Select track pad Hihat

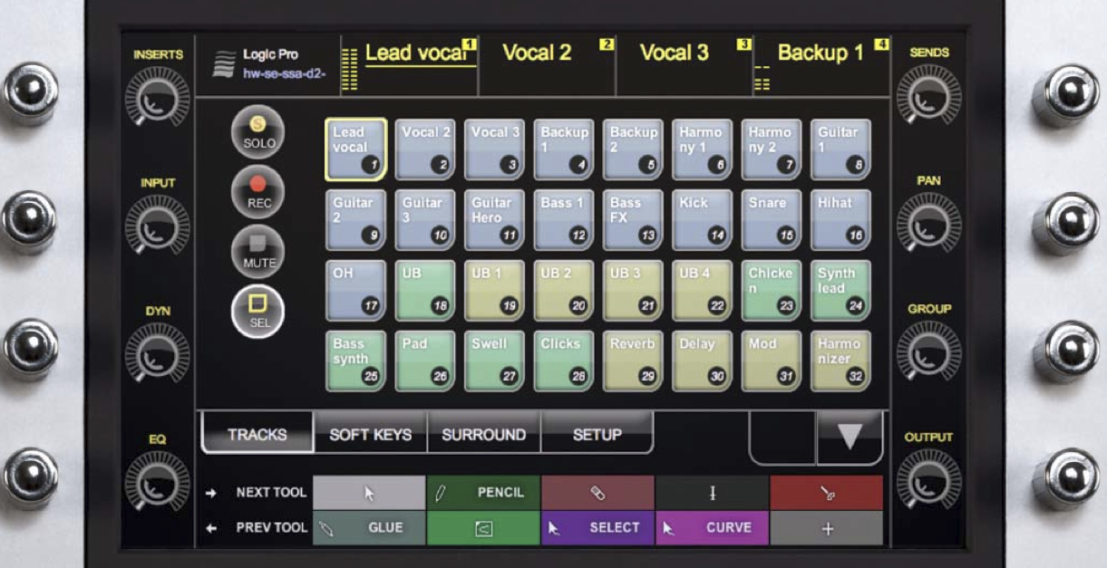(840, 220)
